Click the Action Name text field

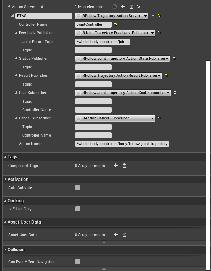122,144
